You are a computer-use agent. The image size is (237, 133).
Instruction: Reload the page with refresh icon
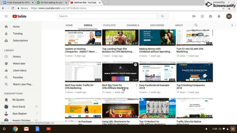coord(13,8)
